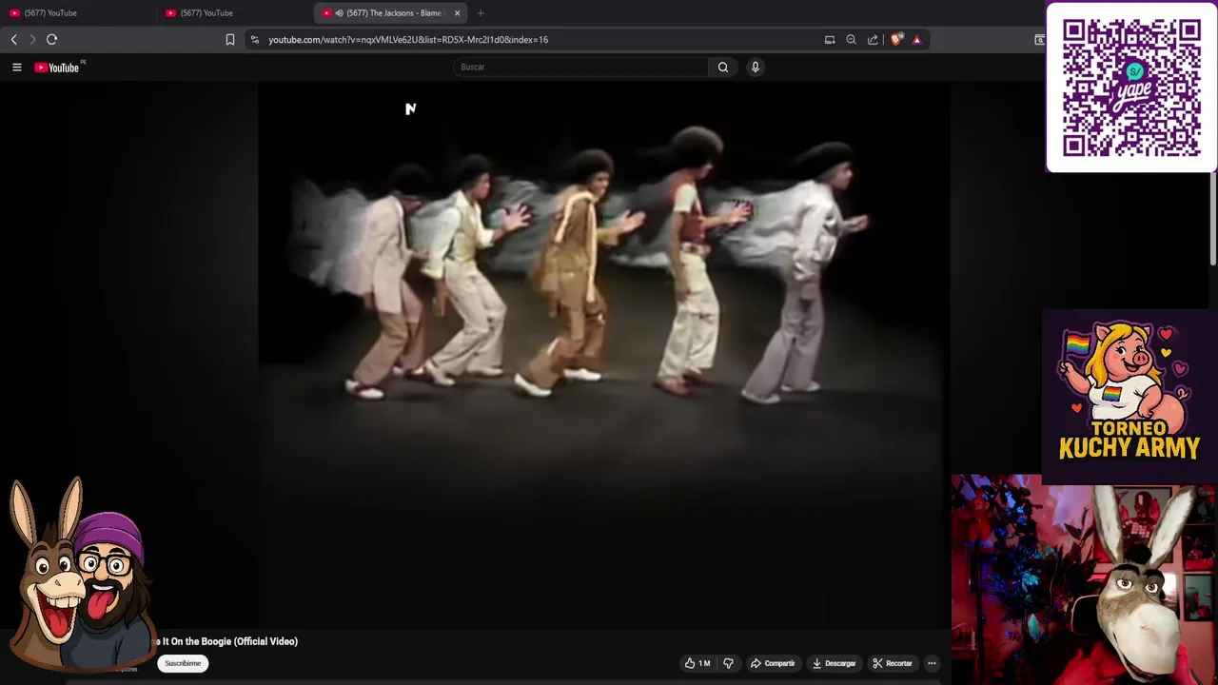Click the Compartir share button
The image size is (1218, 685).
[x=773, y=663]
